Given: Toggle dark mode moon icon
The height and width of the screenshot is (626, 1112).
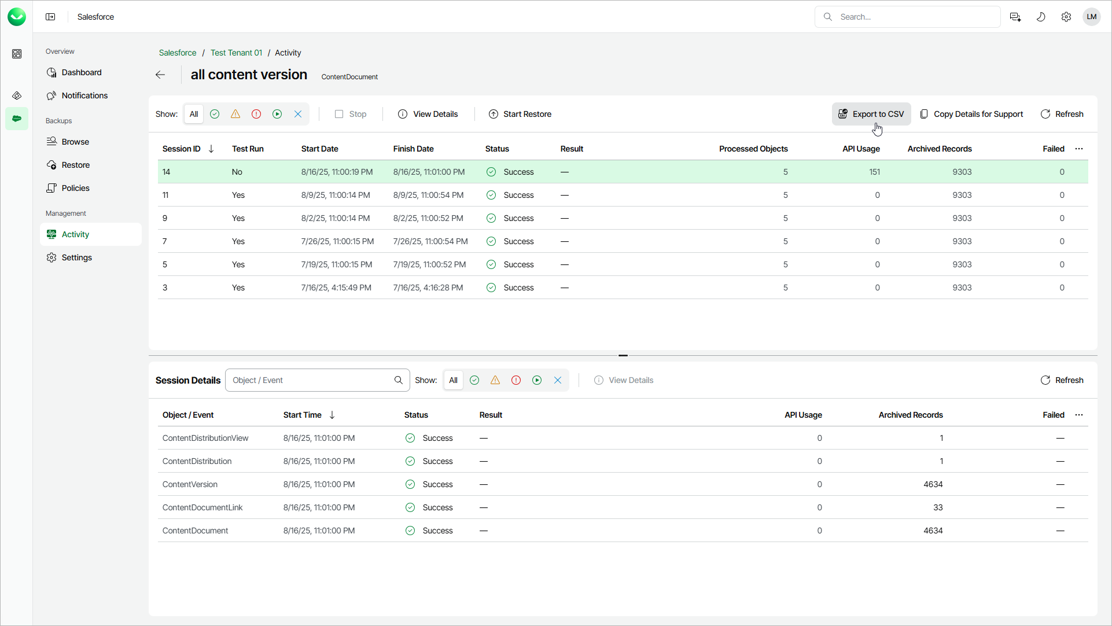Looking at the screenshot, I should click(x=1041, y=17).
